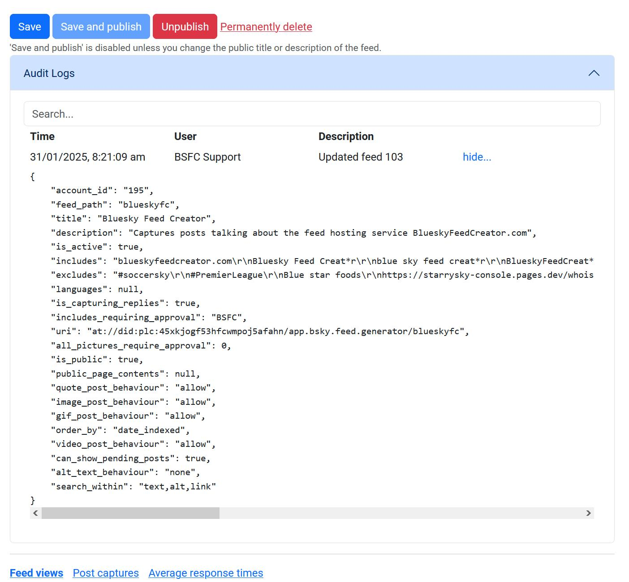629x582 pixels.
Task: Click the Permanently delete link
Action: (266, 27)
